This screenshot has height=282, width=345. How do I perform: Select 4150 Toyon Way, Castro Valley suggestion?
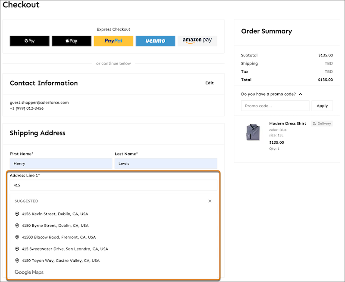coord(60,260)
